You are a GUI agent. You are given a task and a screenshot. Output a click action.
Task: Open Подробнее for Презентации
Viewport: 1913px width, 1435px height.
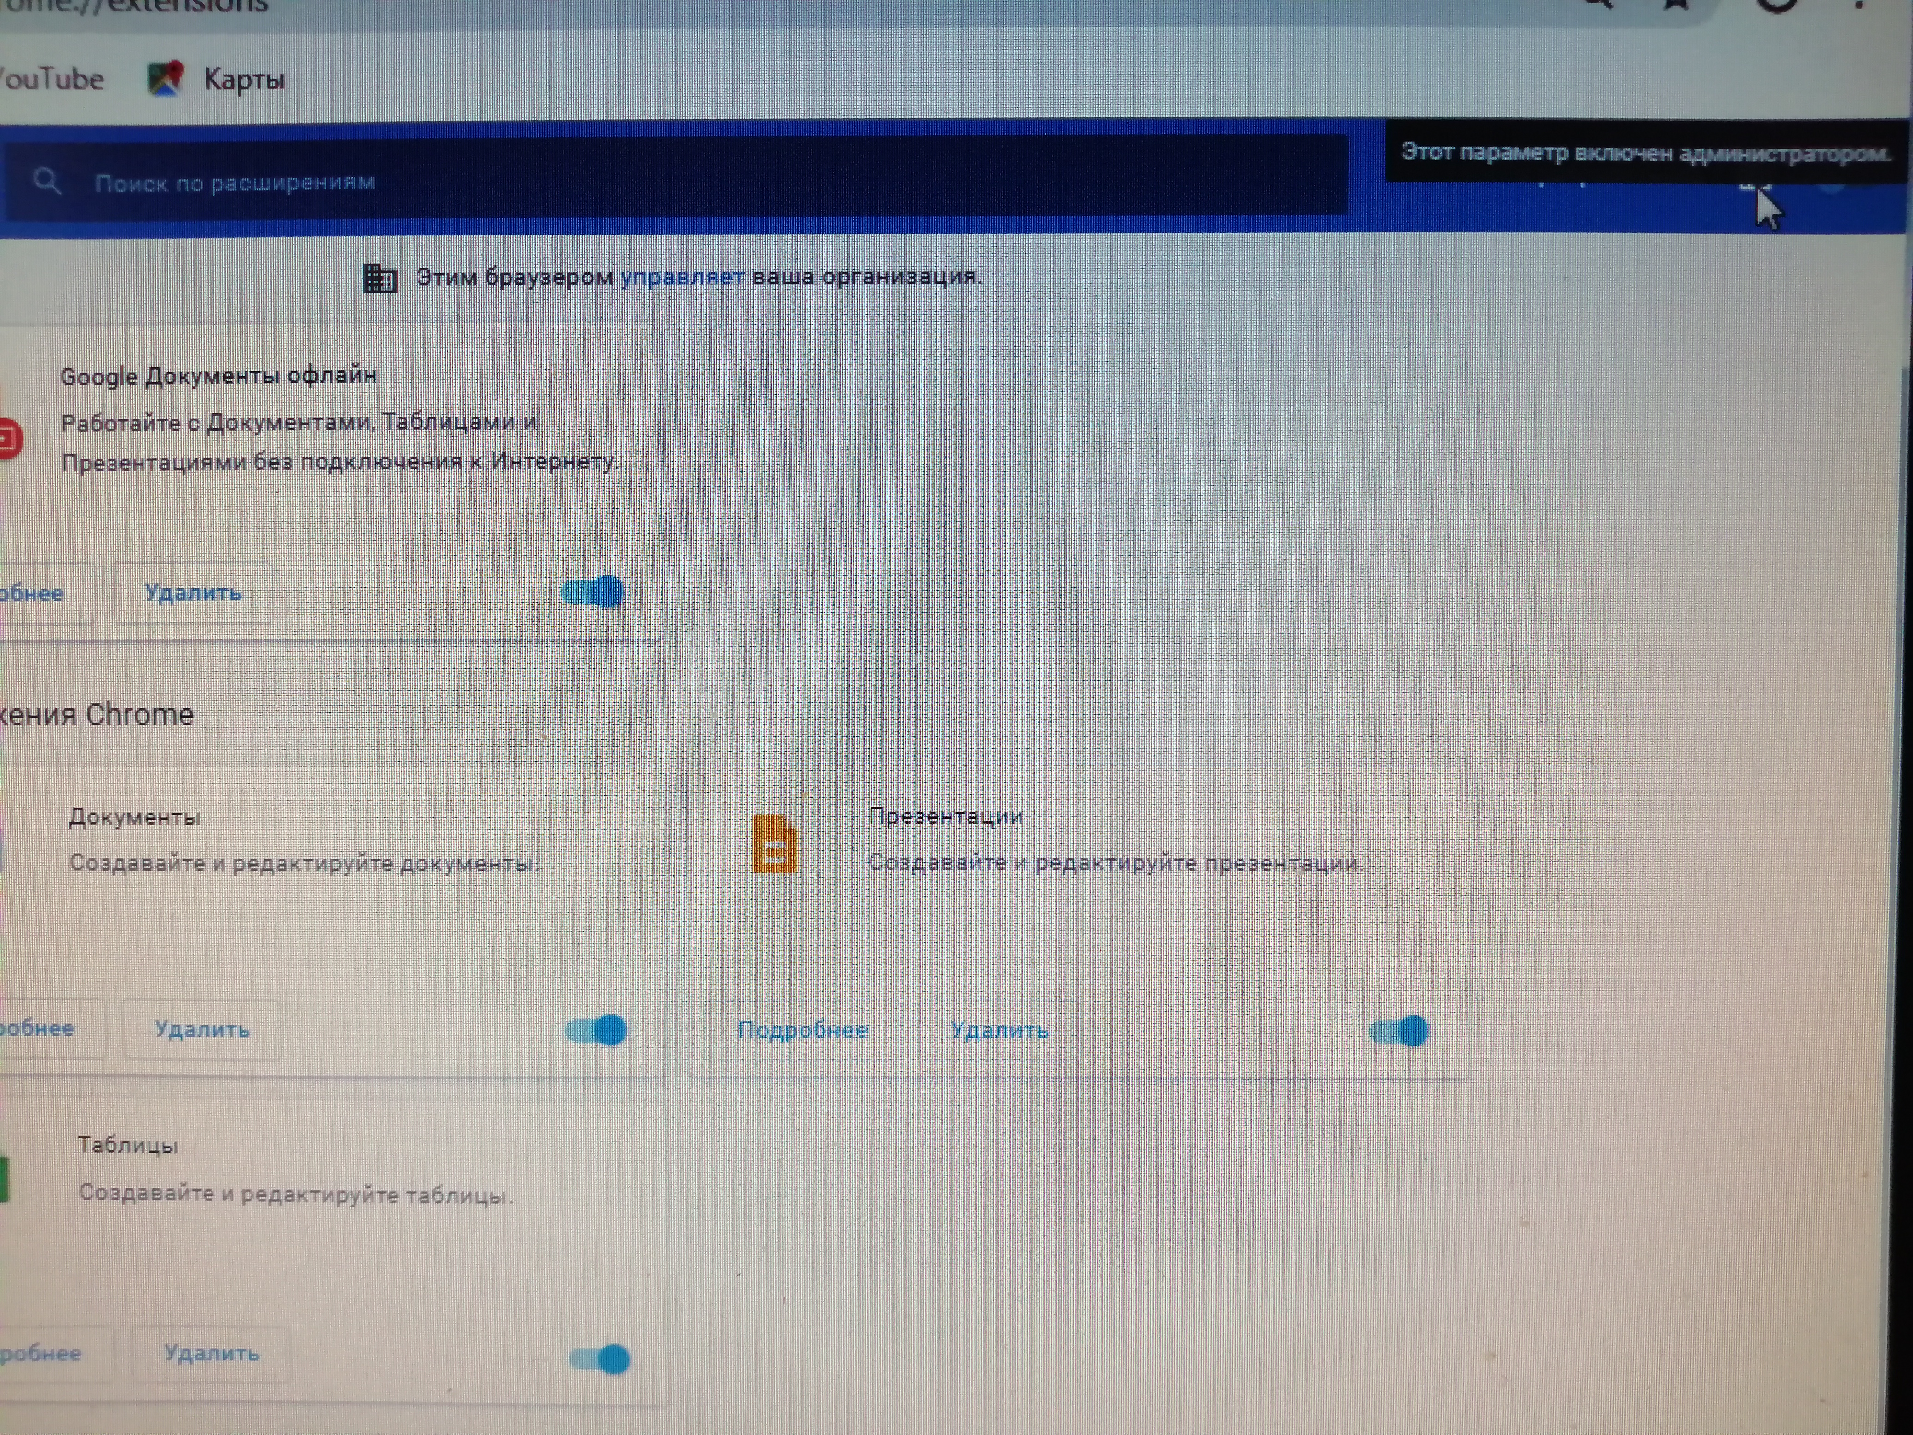tap(802, 1030)
